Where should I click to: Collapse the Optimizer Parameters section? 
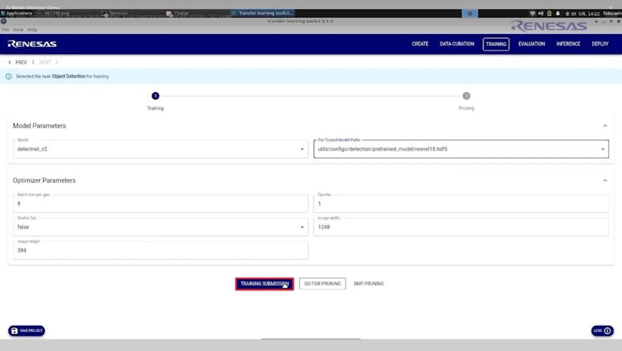605,180
